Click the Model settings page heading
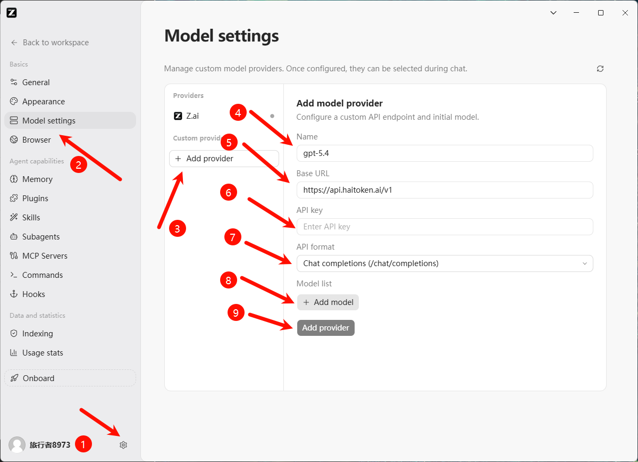This screenshot has height=462, width=638. 222,36
